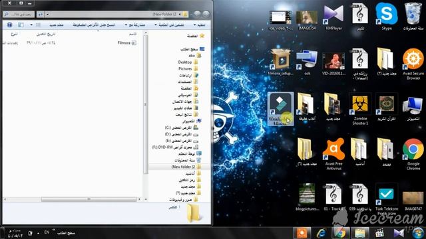Select the ألعاب خفيفة folder on desktop
This screenshot has width=426, height=239.
pyautogui.click(x=307, y=107)
